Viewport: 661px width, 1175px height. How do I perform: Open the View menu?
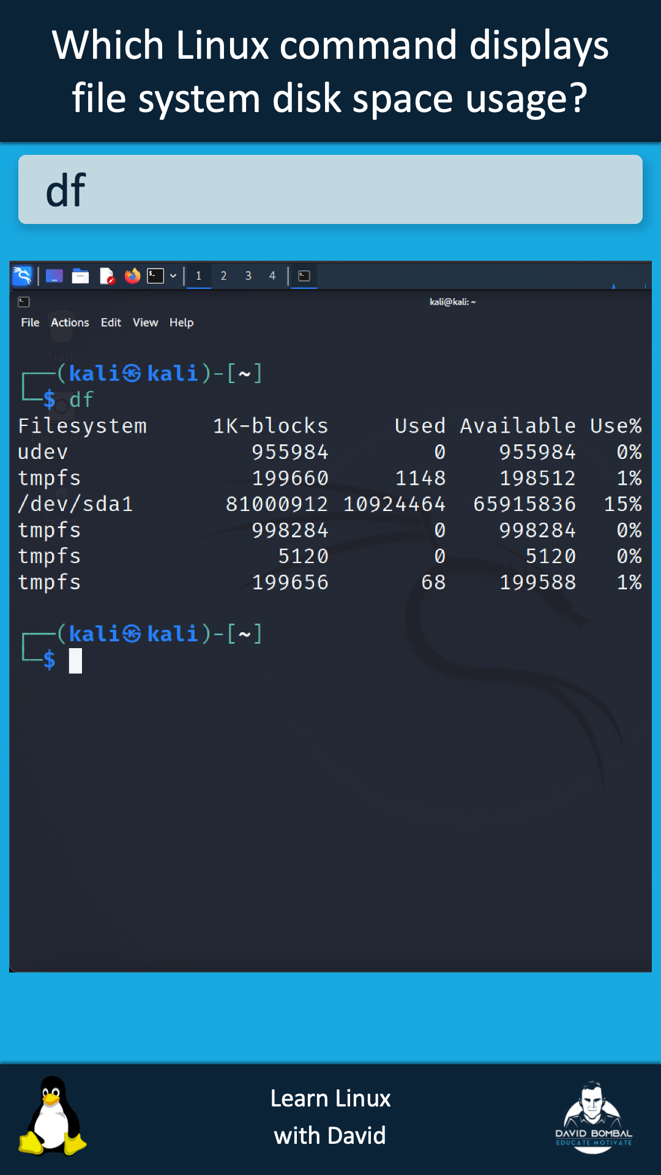point(145,323)
